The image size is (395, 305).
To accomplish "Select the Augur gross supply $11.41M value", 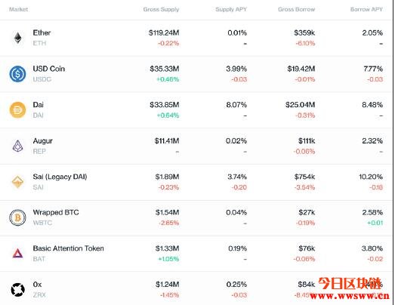I will click(167, 140).
